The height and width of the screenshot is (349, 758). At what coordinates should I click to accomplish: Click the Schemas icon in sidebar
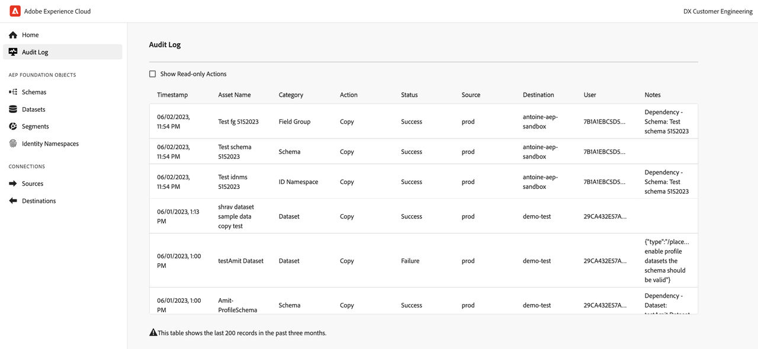[x=13, y=92]
